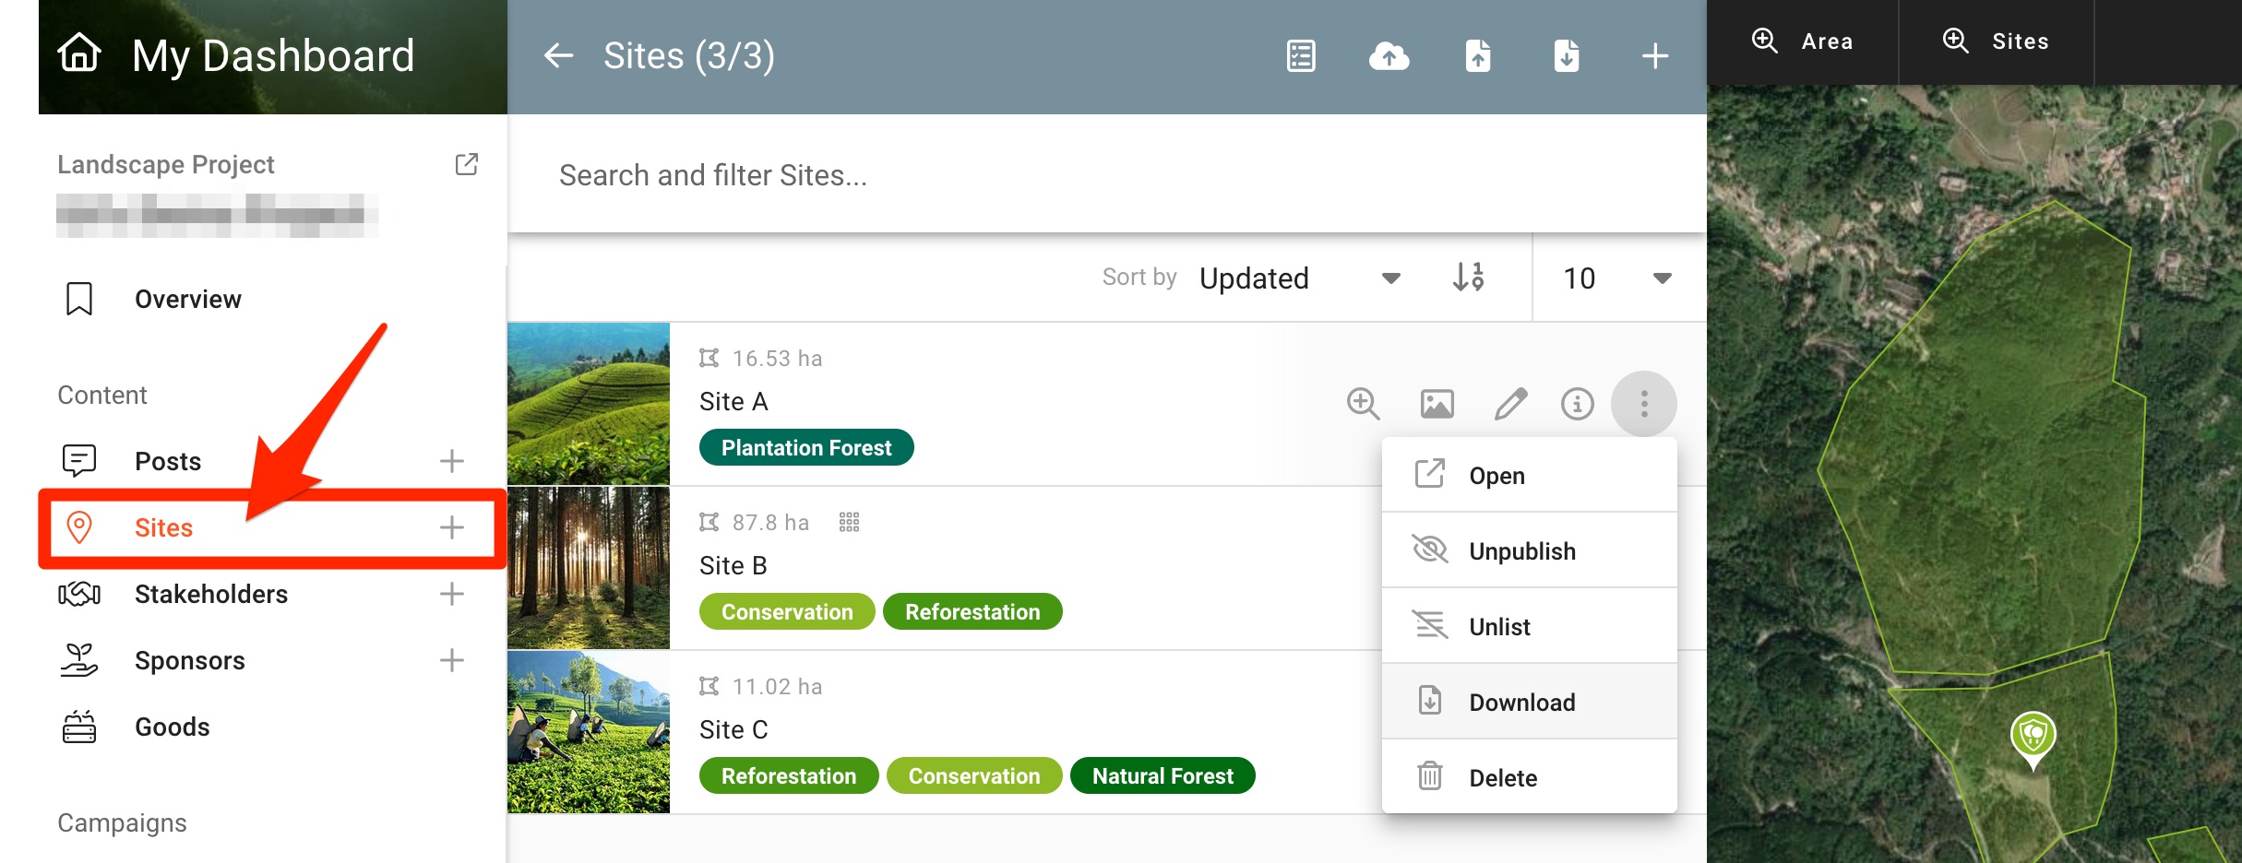
Task: Click the Area zoom button above map
Action: [x=1803, y=41]
